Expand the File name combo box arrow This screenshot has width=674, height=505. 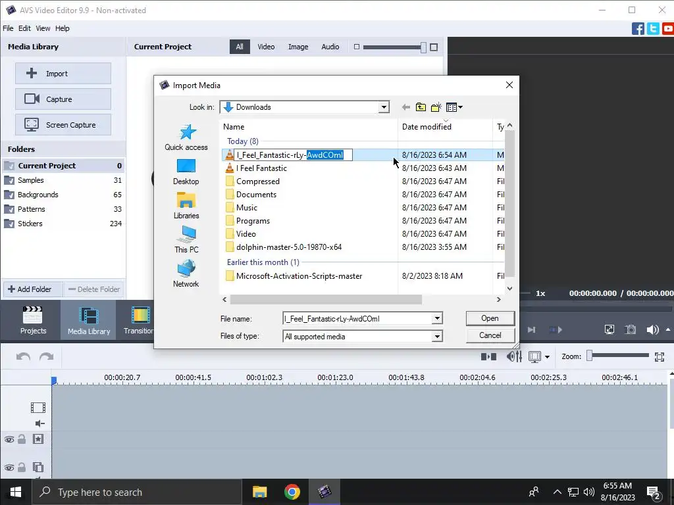[x=437, y=319]
